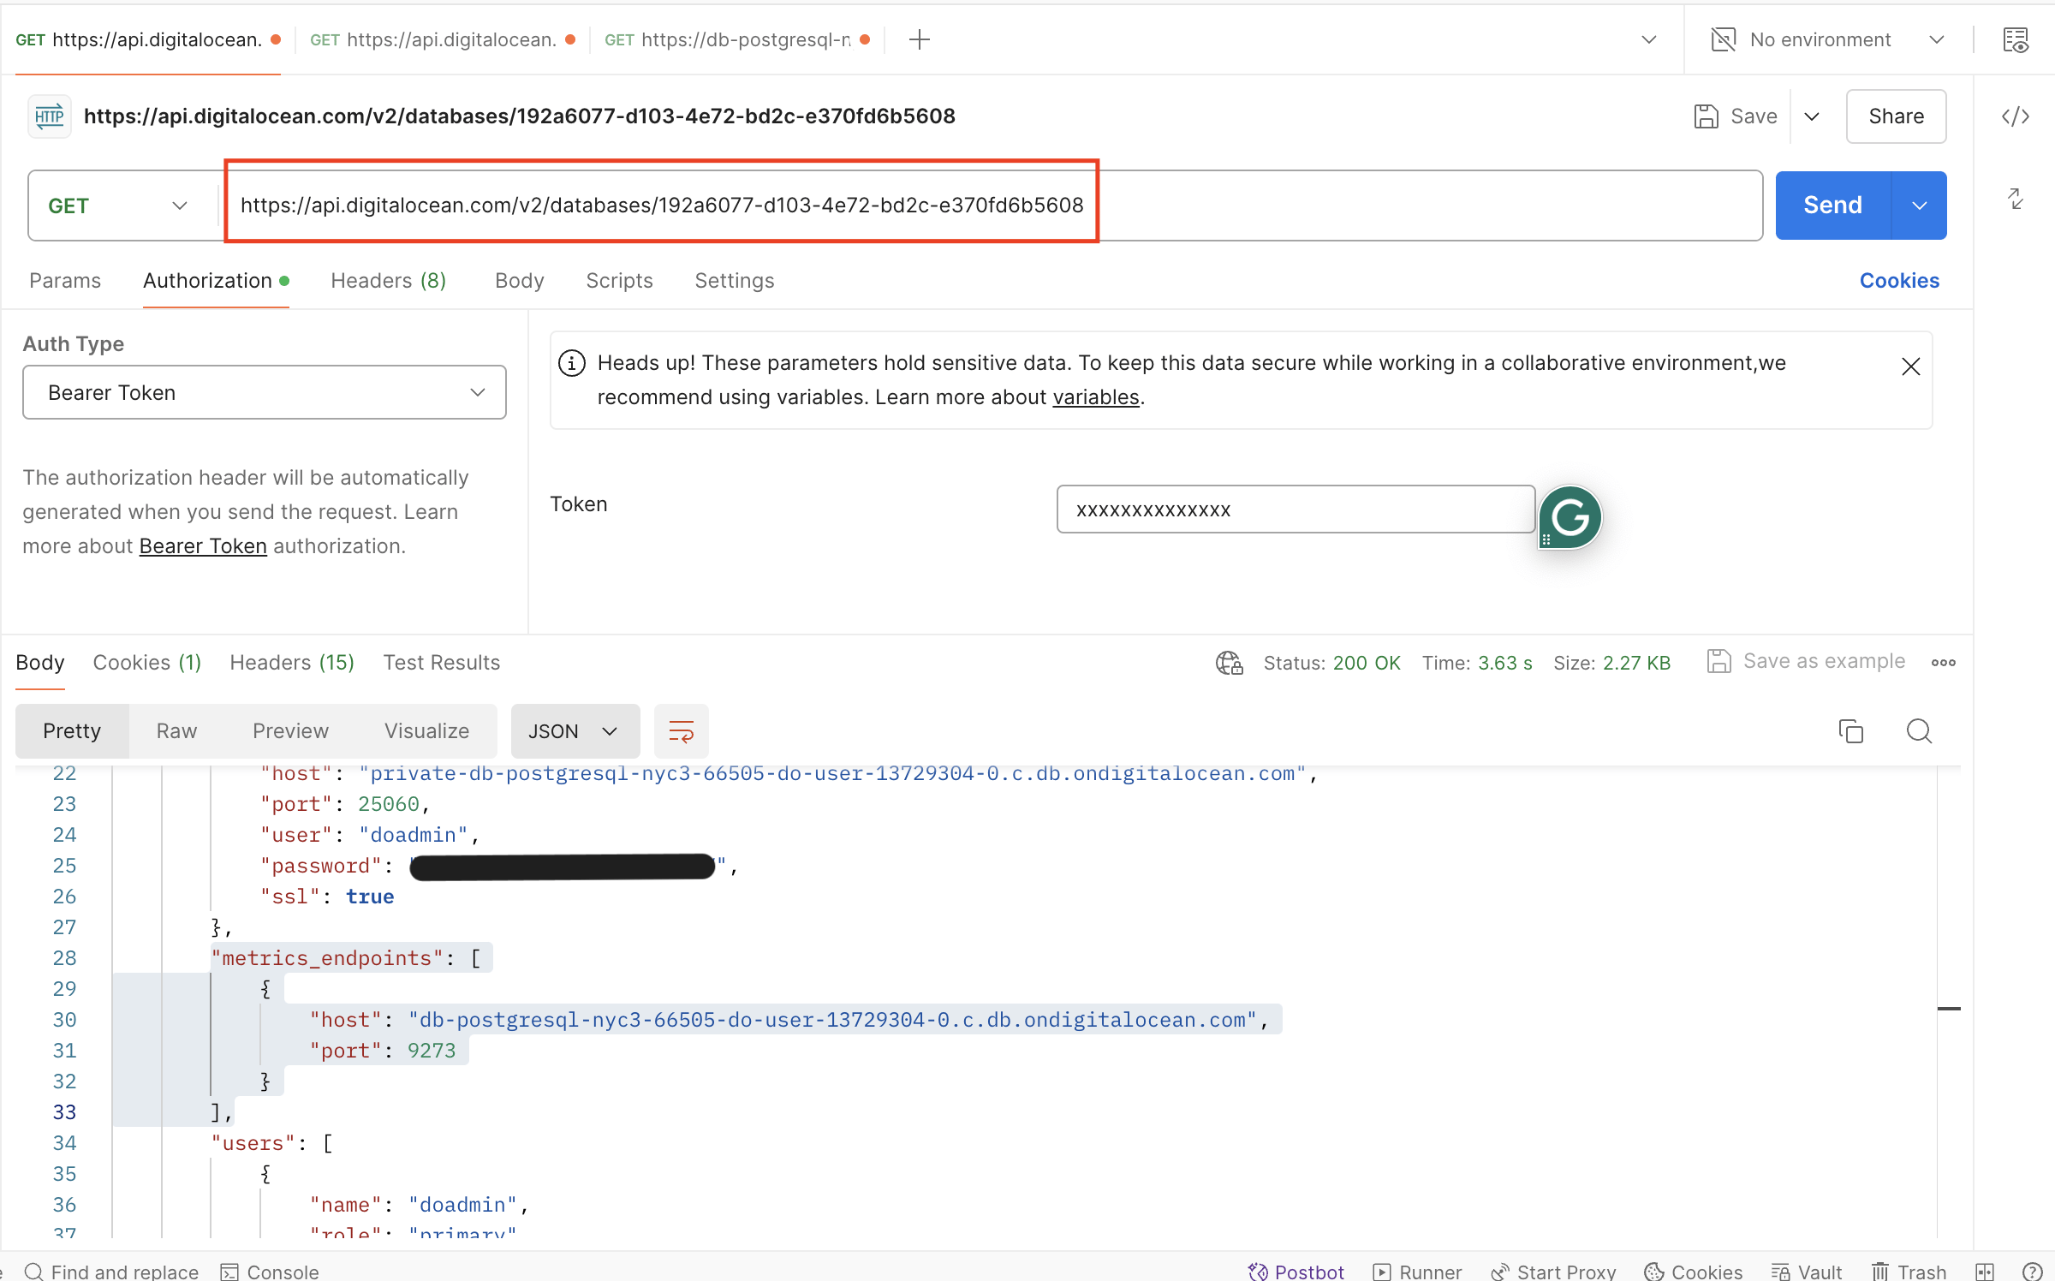Switch to second api.digitalocean request tab
Image resolution: width=2055 pixels, height=1281 pixels.
click(442, 39)
